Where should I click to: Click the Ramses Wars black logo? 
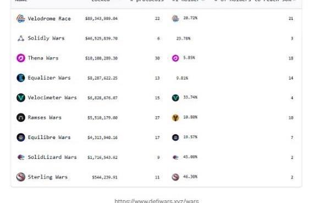tap(21, 118)
